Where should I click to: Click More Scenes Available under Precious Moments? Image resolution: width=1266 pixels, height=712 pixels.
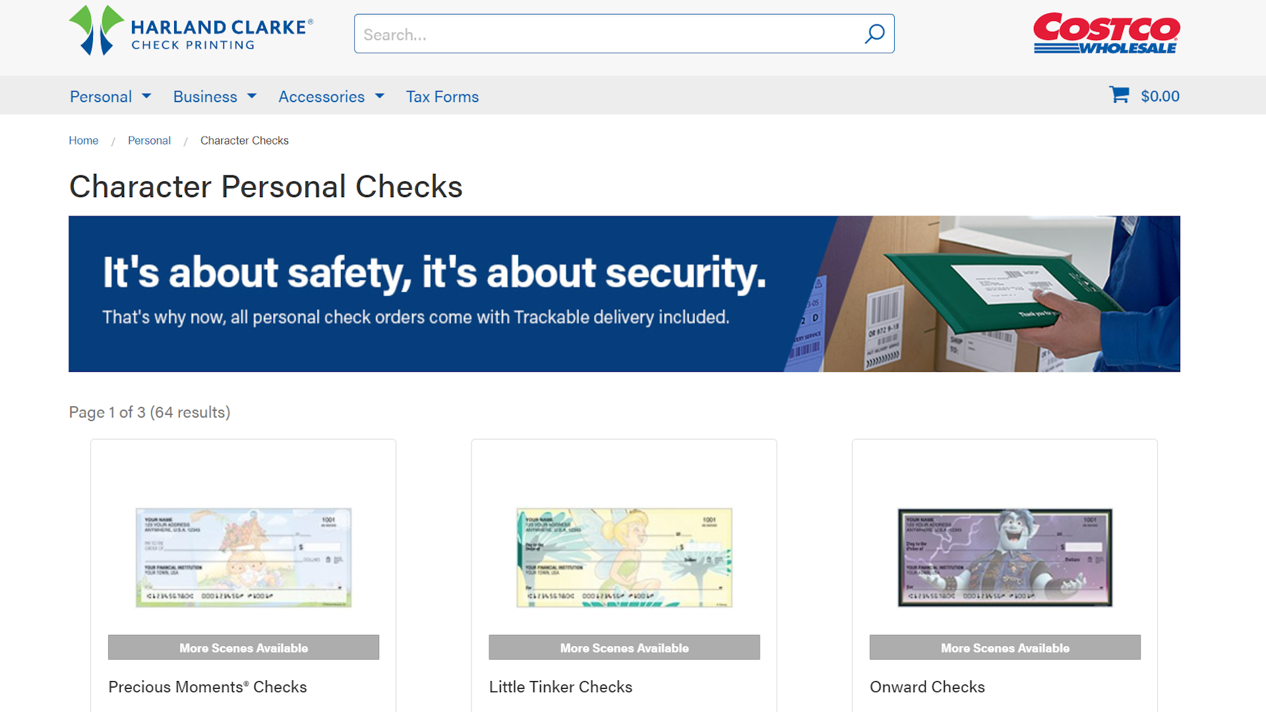[243, 647]
